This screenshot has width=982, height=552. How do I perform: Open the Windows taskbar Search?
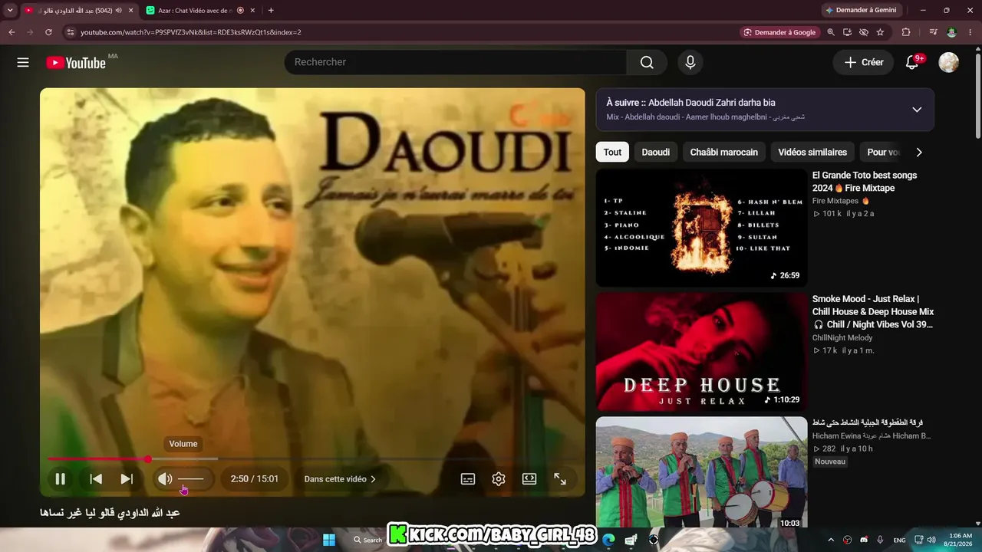click(x=368, y=540)
